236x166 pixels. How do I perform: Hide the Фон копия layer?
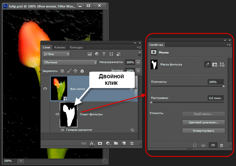coord(45,88)
